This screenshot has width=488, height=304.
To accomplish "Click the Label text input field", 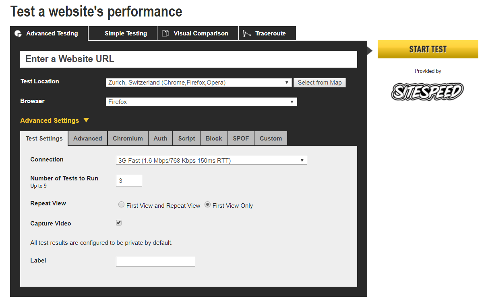I will [155, 262].
